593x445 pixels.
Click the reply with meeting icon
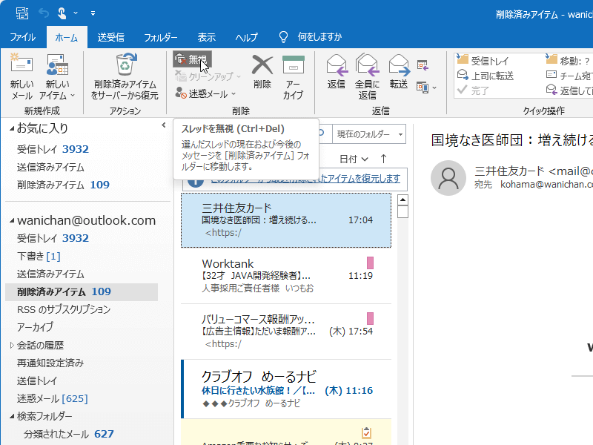pyautogui.click(x=423, y=65)
